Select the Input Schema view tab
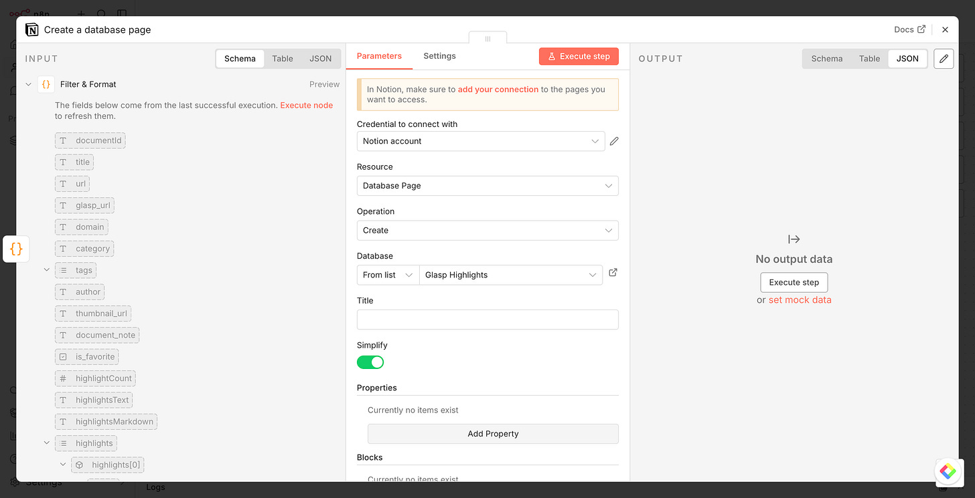Viewport: 975px width, 498px height. (x=240, y=59)
